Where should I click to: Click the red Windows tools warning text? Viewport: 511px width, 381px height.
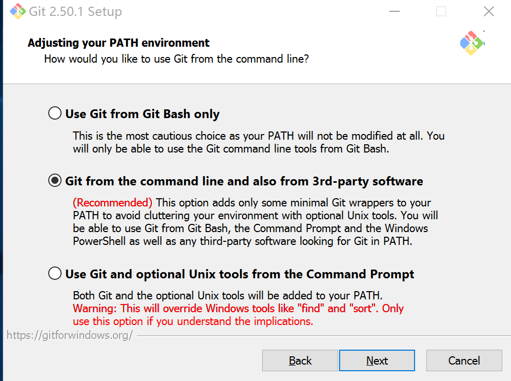pos(238,315)
